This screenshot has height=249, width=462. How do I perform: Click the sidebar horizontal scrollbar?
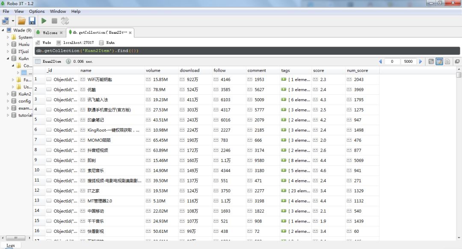point(16,237)
